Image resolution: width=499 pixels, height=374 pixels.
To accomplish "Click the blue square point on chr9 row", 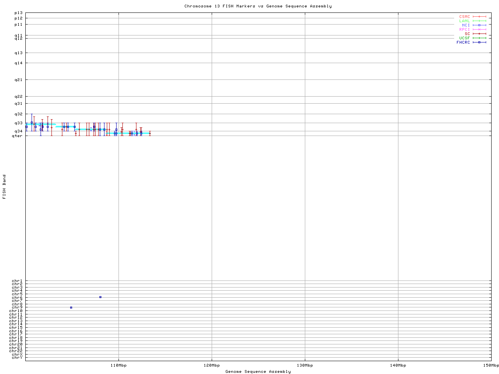I will [x=71, y=308].
